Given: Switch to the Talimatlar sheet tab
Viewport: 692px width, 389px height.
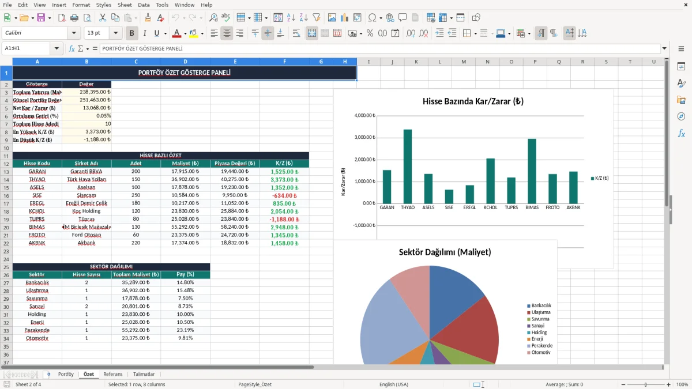Looking at the screenshot, I should 144,375.
